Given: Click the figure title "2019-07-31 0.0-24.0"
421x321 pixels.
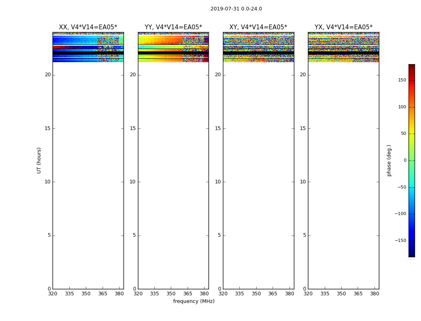Looking at the screenshot, I should (236, 9).
